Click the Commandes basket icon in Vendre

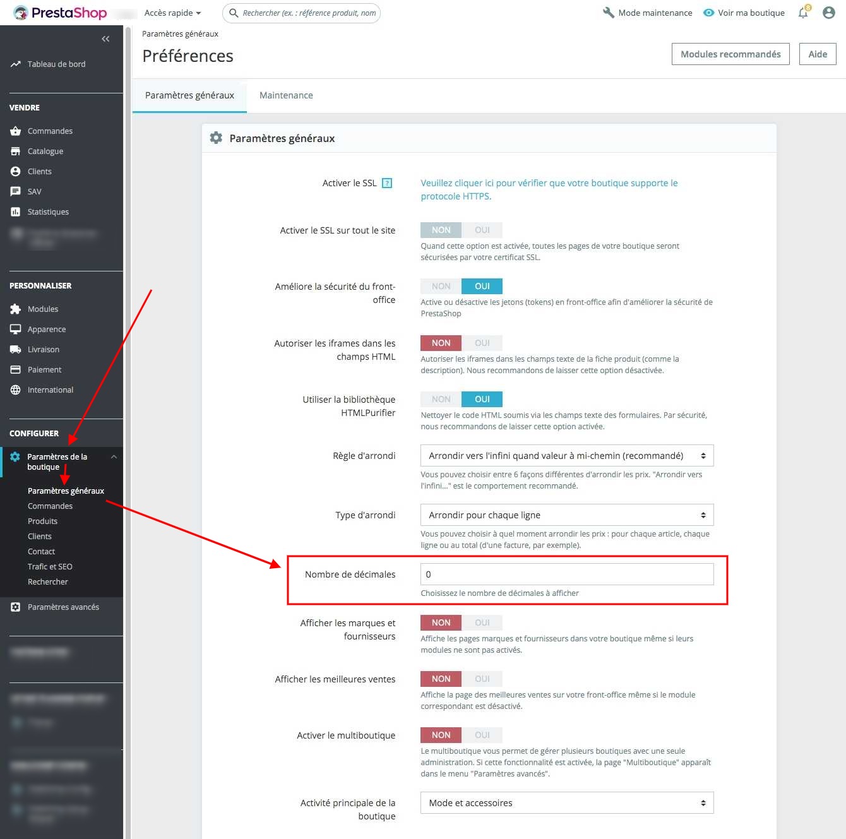click(16, 131)
